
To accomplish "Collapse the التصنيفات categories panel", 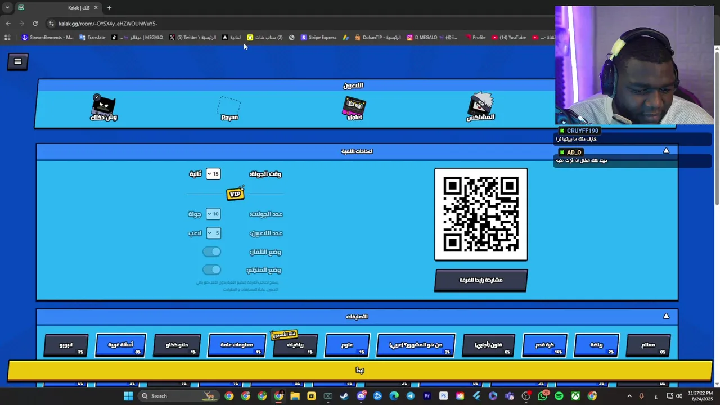I will click(666, 316).
